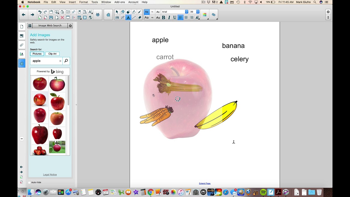350x197 pixels.
Task: Open the Add-ons puzzle piece toolbar button
Action: click(108, 15)
